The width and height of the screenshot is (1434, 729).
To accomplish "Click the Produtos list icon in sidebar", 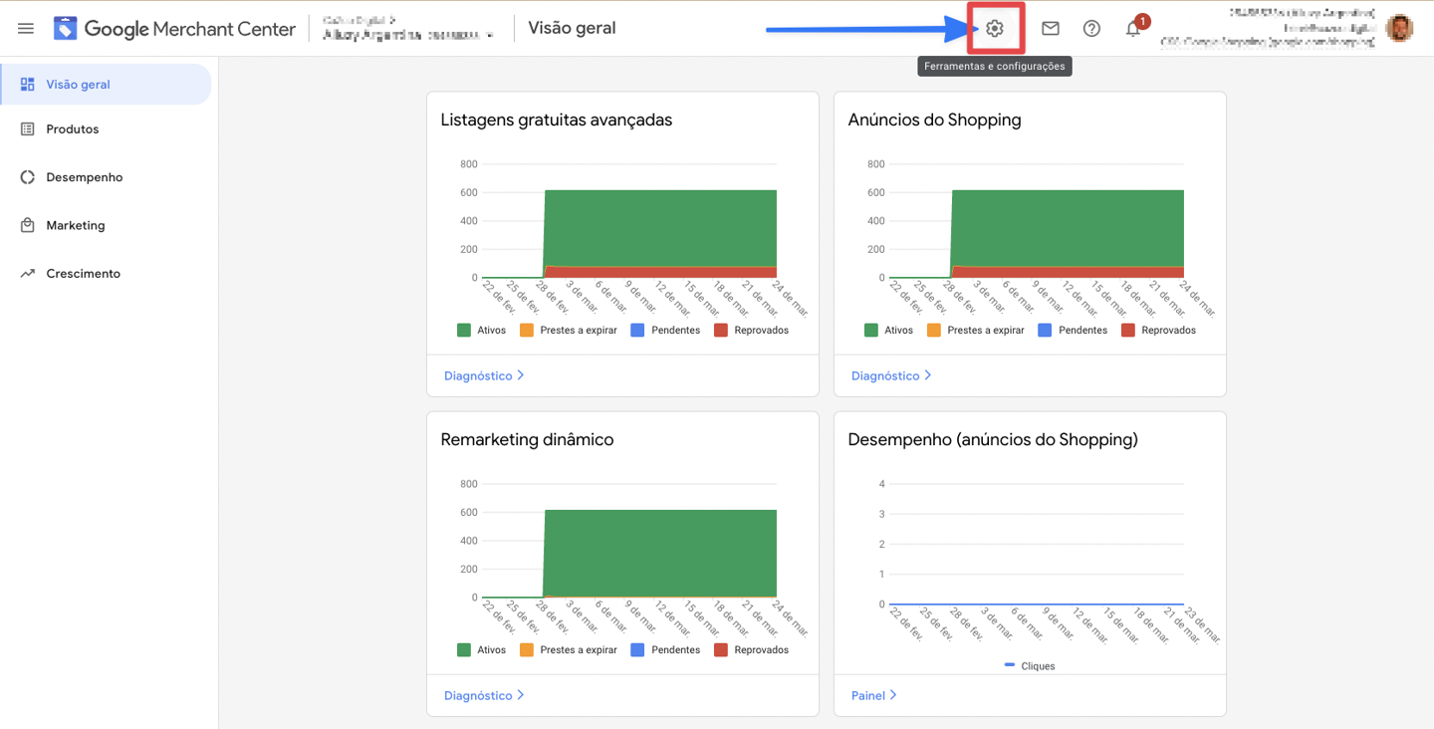I will point(28,129).
